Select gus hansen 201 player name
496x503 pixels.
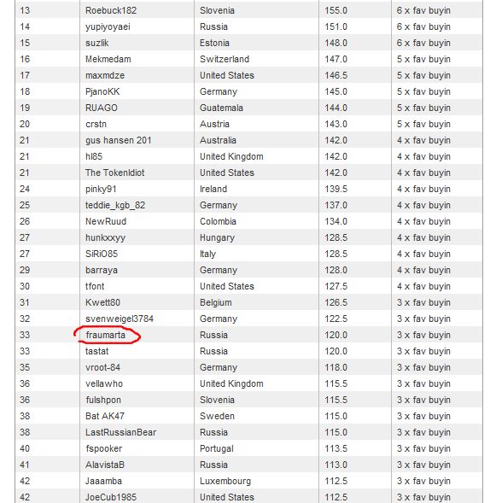tap(119, 140)
